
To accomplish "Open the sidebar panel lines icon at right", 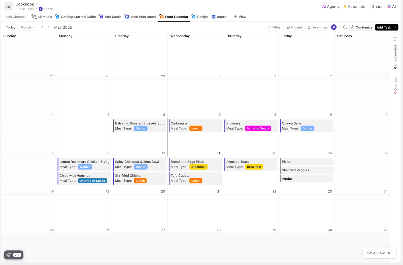I will pyautogui.click(x=395, y=39).
